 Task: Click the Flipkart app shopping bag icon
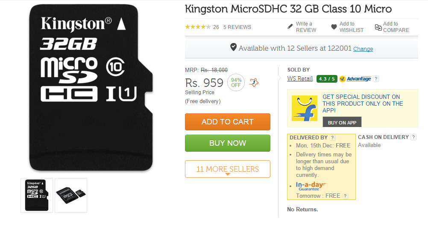click(x=304, y=108)
